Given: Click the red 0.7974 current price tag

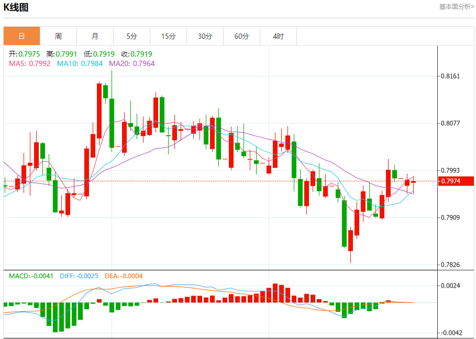Looking at the screenshot, I should (456, 181).
